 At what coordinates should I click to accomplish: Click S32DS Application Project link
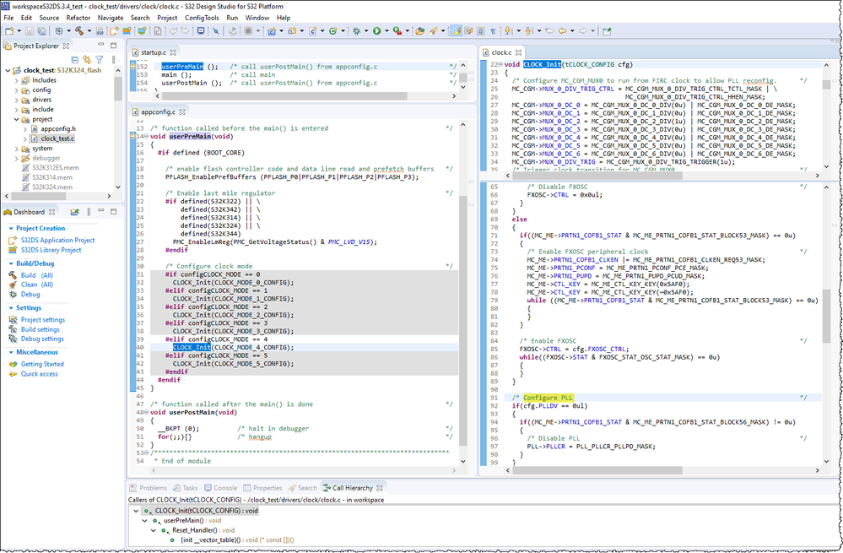pyautogui.click(x=57, y=240)
